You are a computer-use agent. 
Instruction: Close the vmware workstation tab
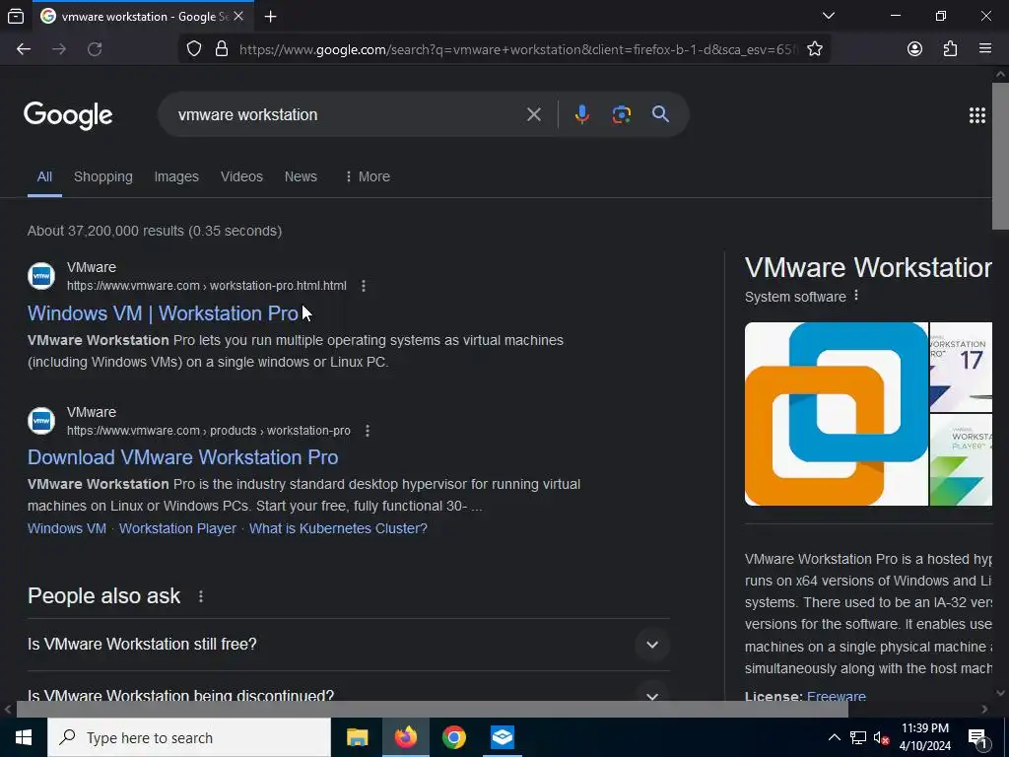click(238, 16)
